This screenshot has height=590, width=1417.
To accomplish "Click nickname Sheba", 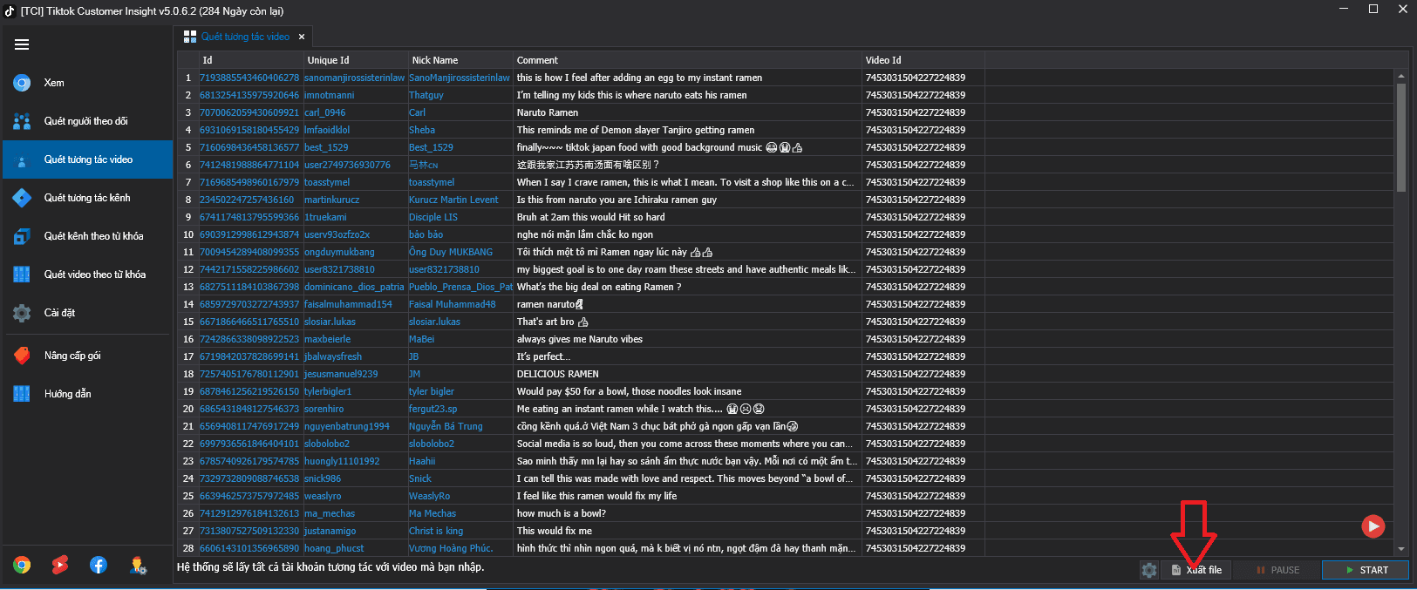I will (x=422, y=130).
